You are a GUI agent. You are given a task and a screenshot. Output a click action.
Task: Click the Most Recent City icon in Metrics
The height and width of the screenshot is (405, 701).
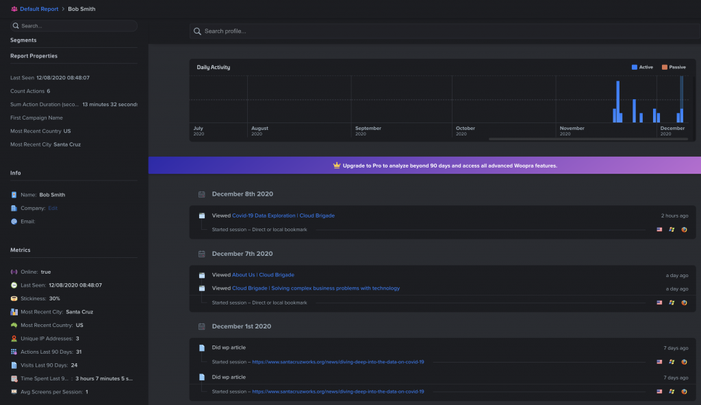[x=14, y=312]
